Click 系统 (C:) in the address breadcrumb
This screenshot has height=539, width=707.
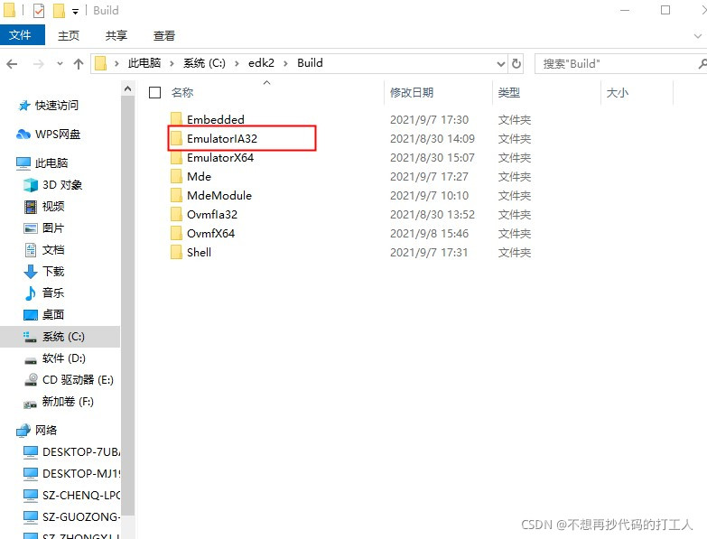(x=204, y=63)
